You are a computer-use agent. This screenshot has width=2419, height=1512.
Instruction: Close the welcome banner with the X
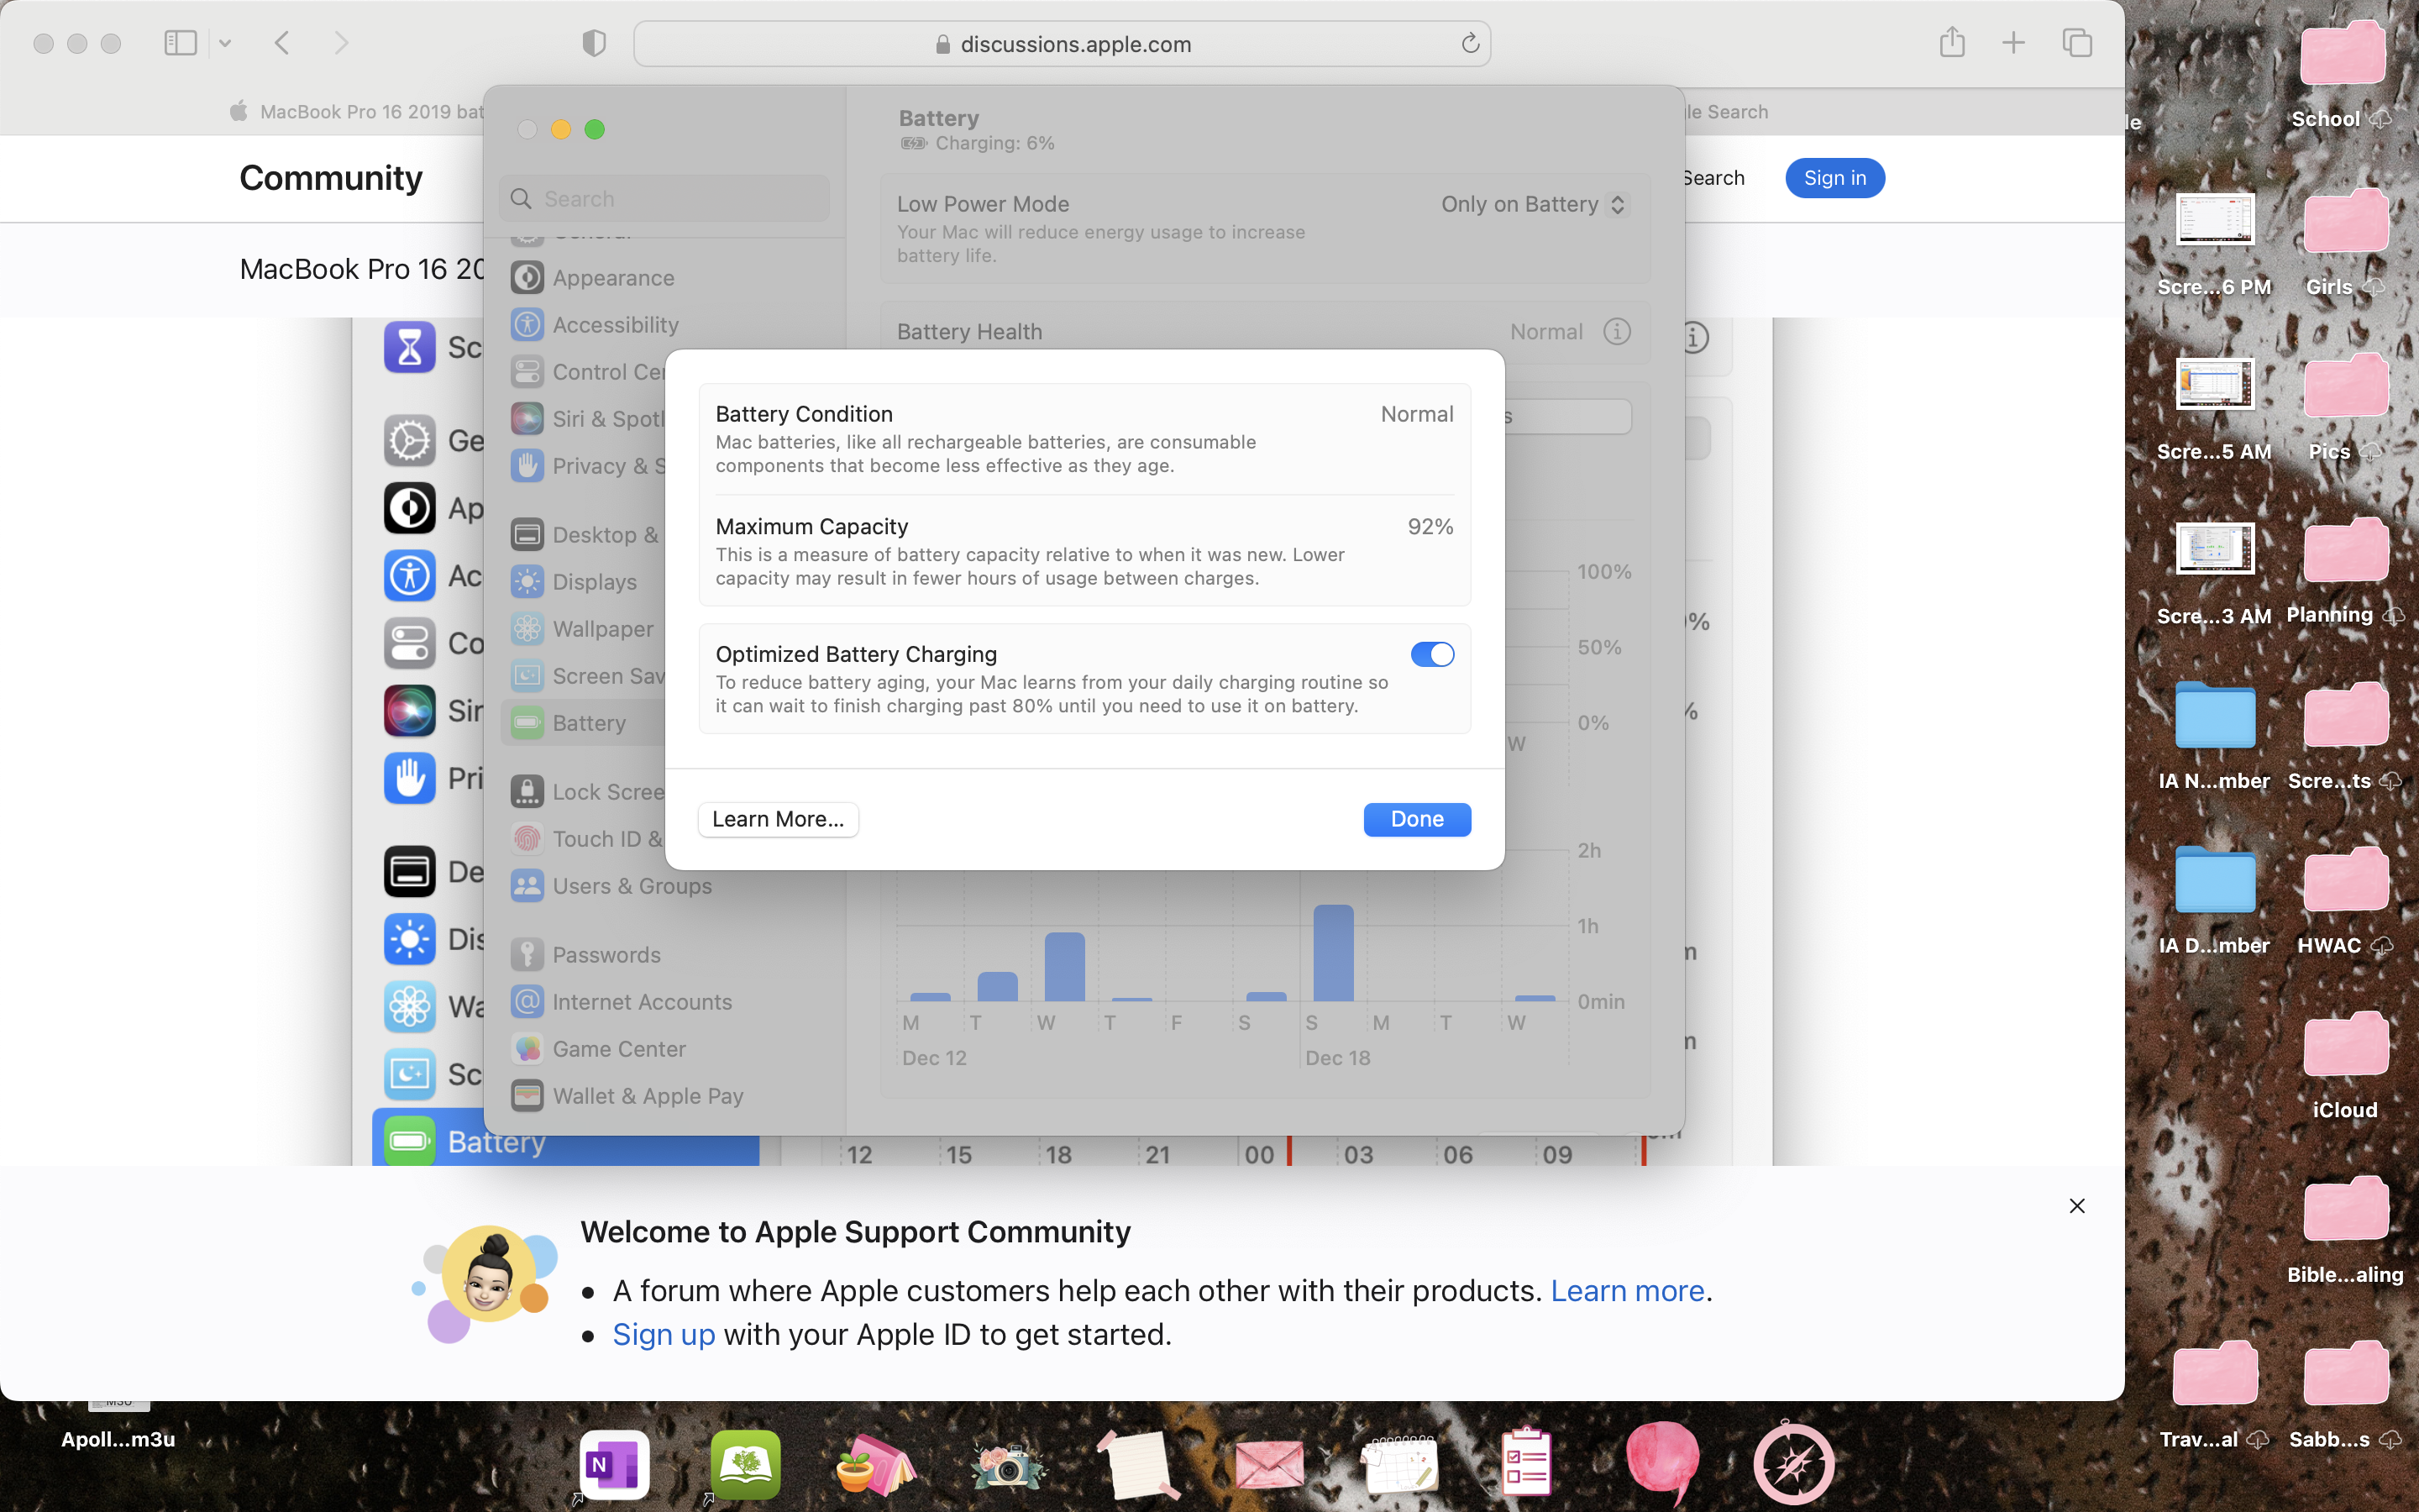click(2076, 1206)
